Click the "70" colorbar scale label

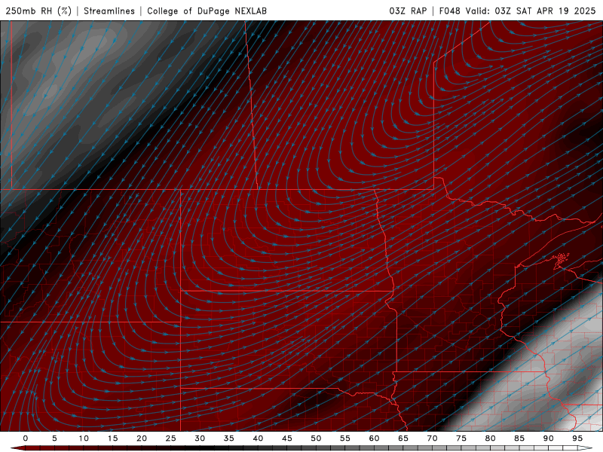pyautogui.click(x=432, y=438)
